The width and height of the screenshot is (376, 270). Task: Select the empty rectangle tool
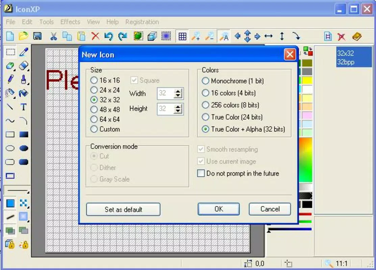[x=10, y=134]
